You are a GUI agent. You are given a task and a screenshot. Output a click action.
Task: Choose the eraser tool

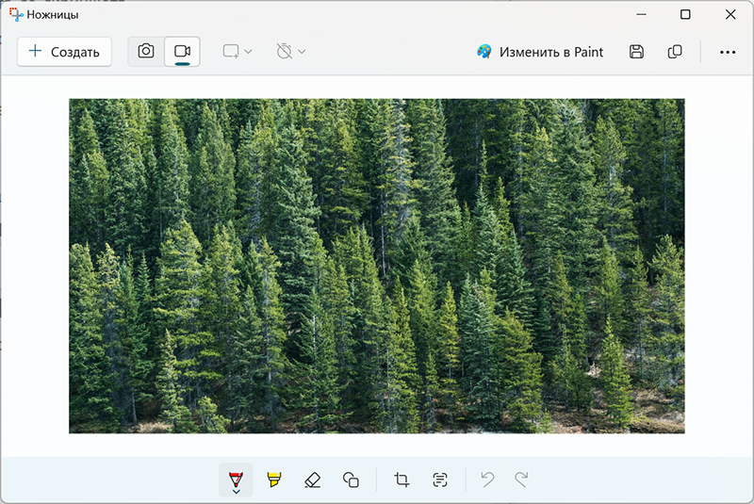click(313, 480)
